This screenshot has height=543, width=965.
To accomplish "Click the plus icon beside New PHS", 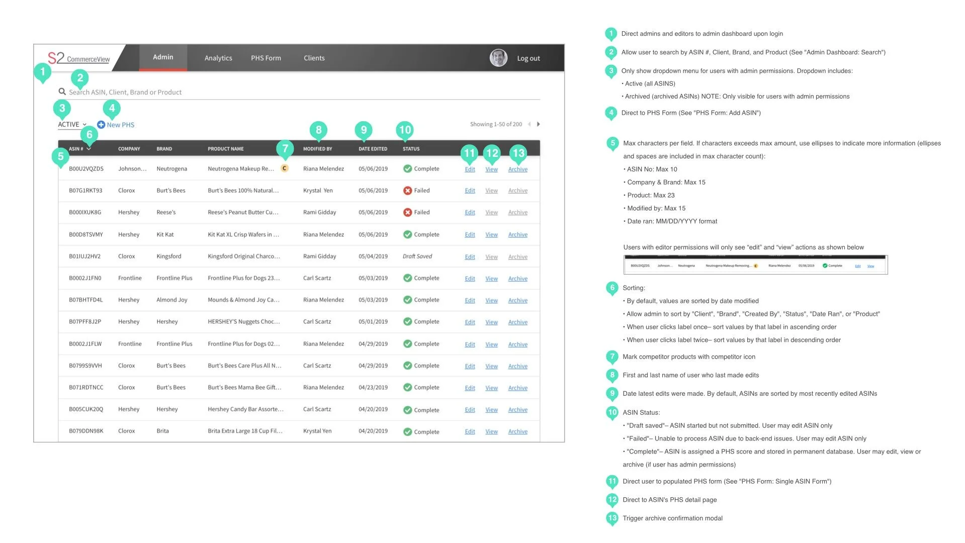I will [x=101, y=125].
